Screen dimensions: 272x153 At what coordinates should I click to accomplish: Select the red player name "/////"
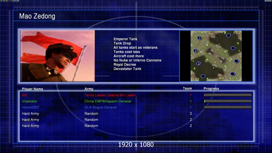(x=24, y=95)
